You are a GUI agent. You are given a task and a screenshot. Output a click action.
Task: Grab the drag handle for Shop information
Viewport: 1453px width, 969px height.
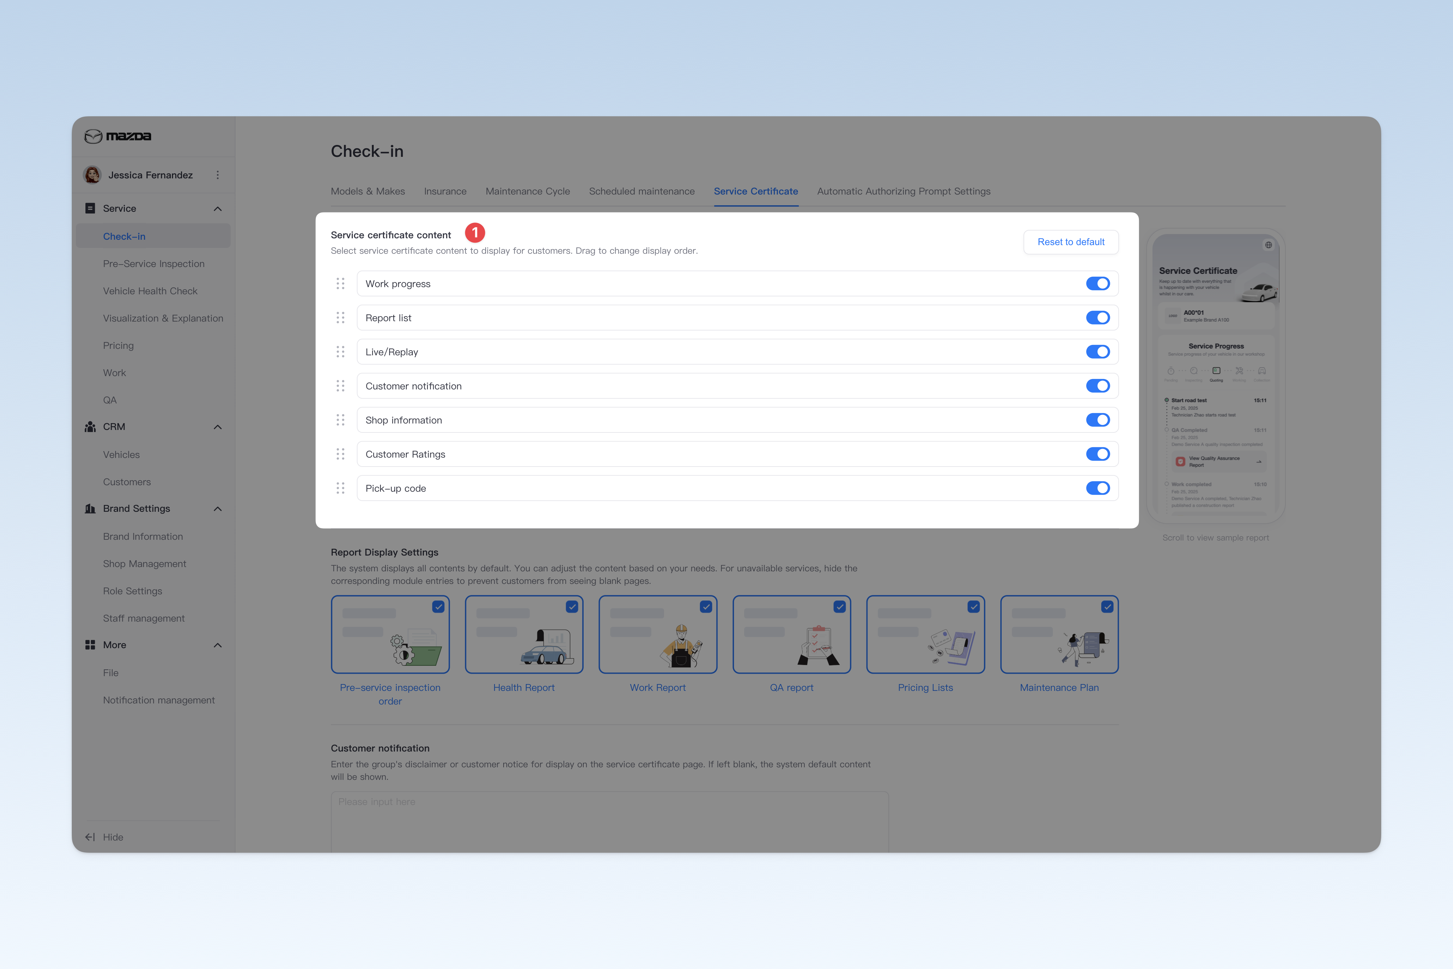(341, 420)
